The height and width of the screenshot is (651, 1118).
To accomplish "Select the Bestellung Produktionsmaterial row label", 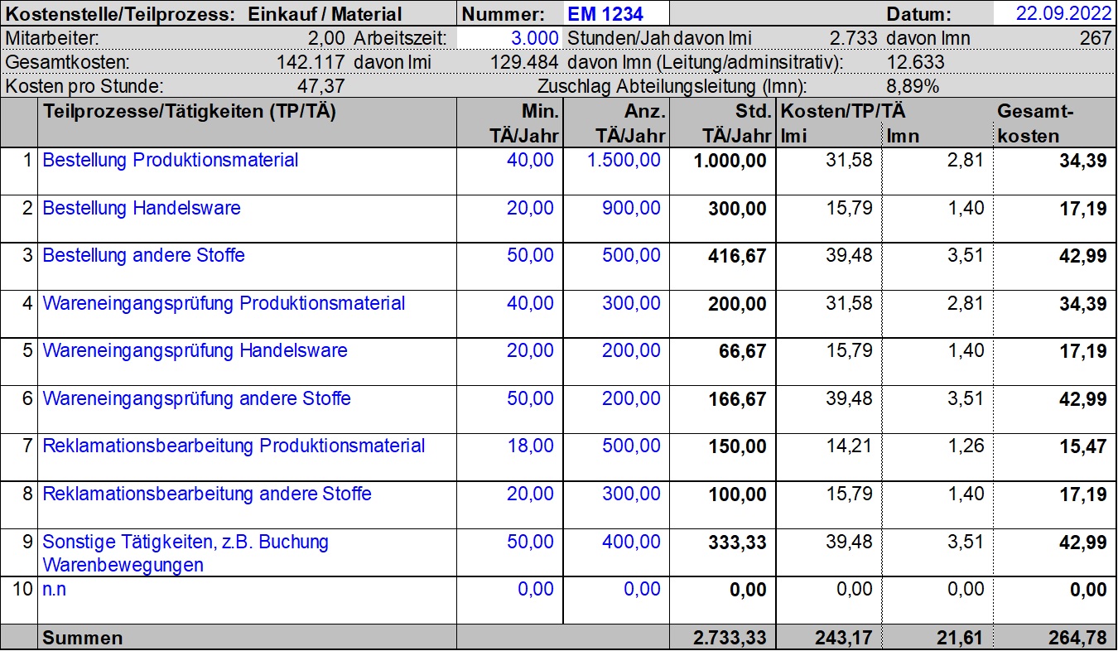I will tap(170, 161).
